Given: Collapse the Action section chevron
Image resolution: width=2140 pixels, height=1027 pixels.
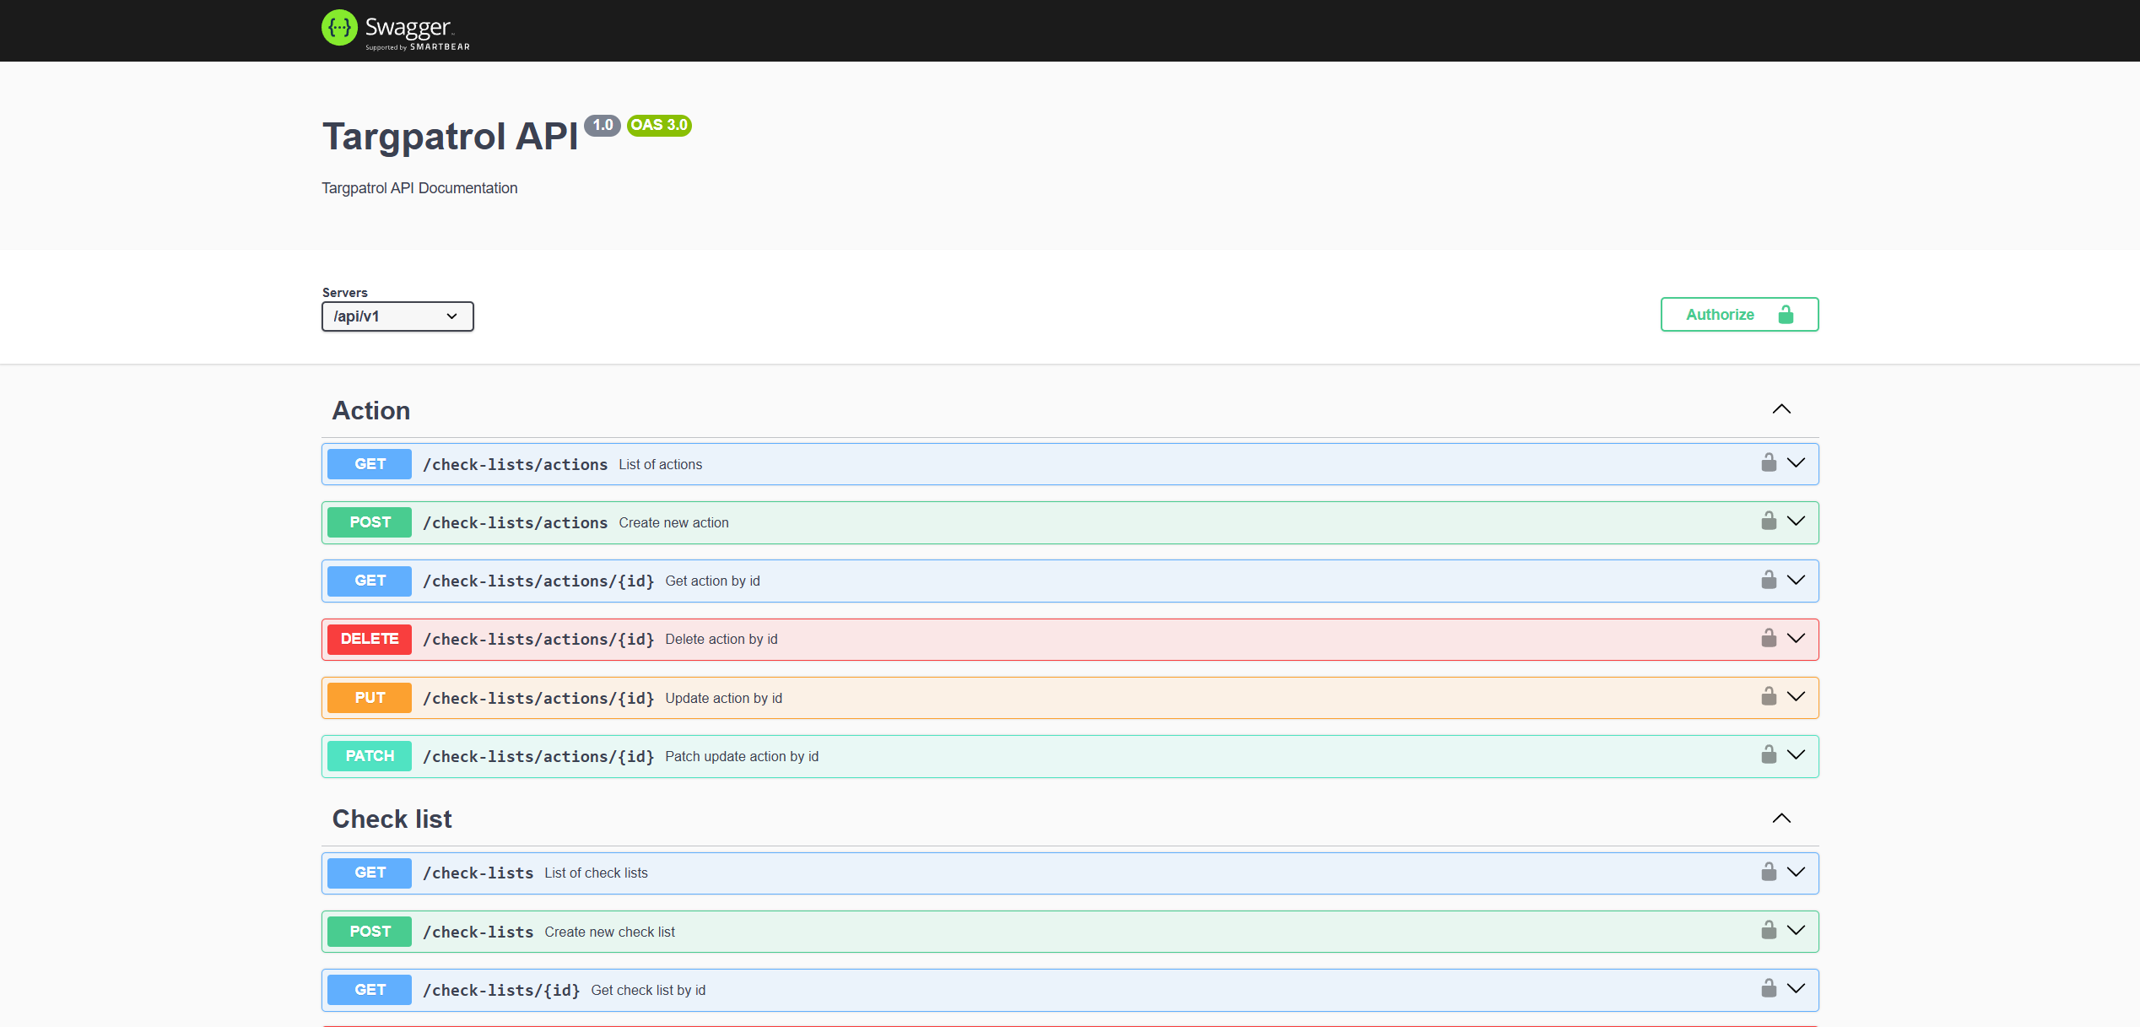Looking at the screenshot, I should [1781, 409].
